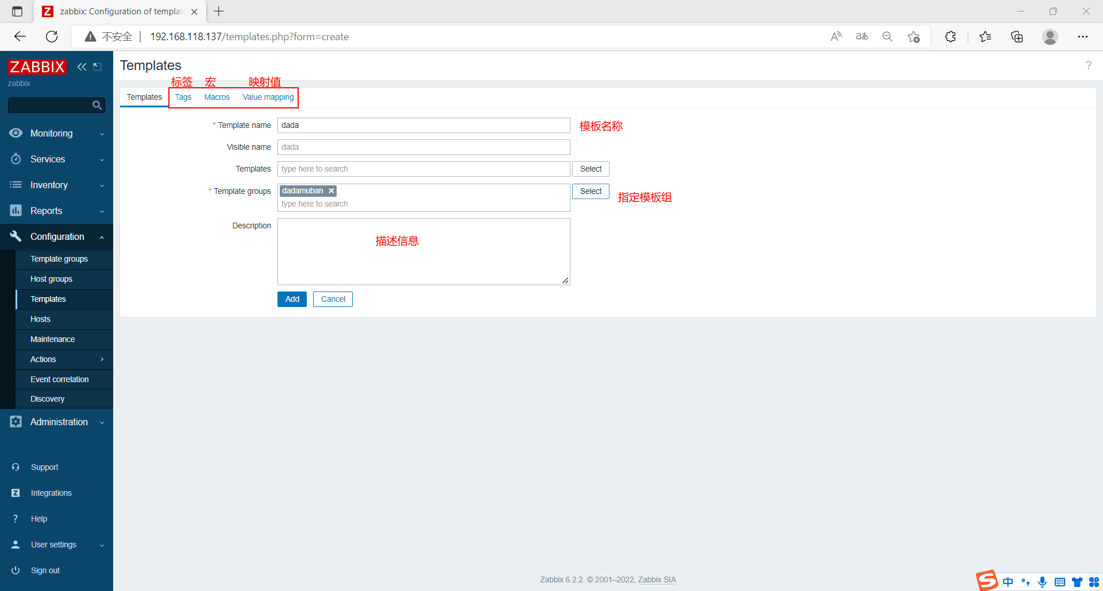Viewport: 1103px width, 591px height.
Task: Click the Configuration wrench icon
Action: click(x=16, y=236)
